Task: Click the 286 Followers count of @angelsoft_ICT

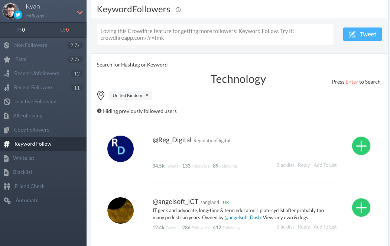Action: coord(195,227)
